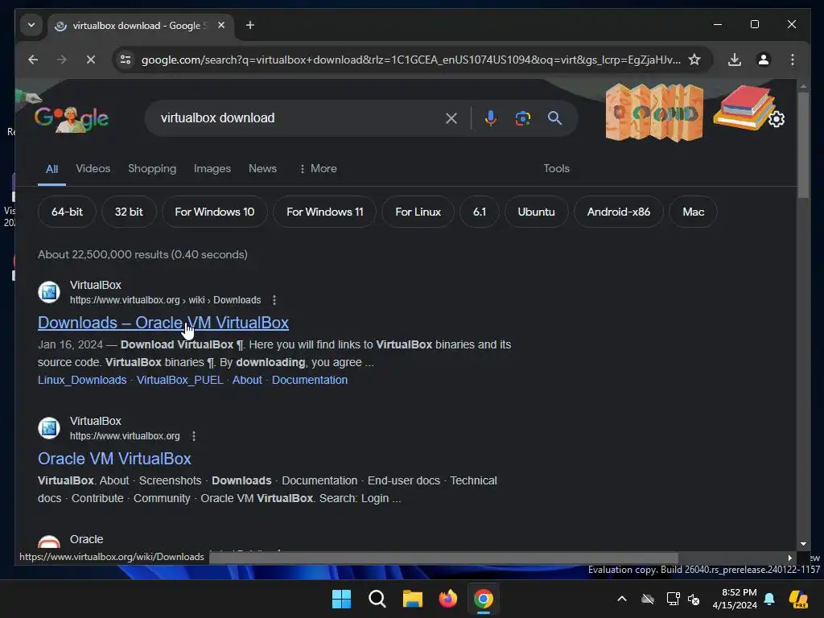Open options for virtualbox.org result
Image resolution: width=824 pixels, height=618 pixels.
pos(194,436)
